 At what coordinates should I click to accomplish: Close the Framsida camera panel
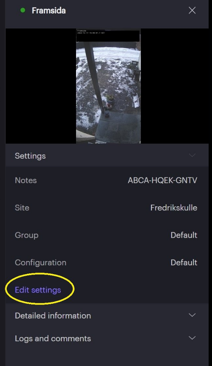[x=192, y=10]
